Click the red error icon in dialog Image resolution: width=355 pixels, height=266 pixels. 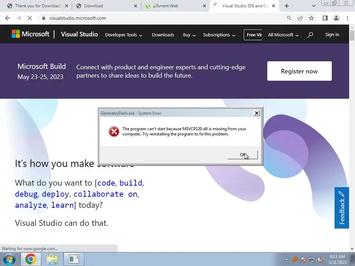point(114,132)
